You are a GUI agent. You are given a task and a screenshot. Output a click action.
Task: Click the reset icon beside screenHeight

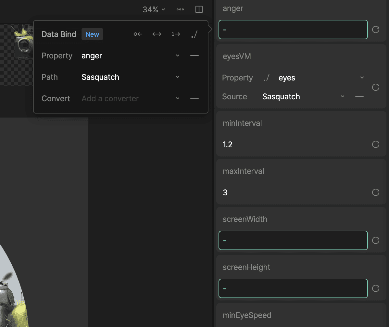coord(375,288)
